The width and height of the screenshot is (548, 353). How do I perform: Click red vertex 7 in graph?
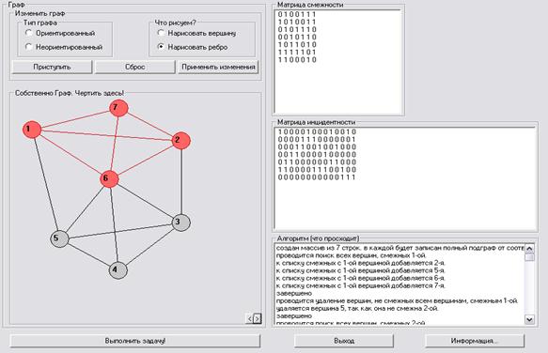pyautogui.click(x=118, y=108)
